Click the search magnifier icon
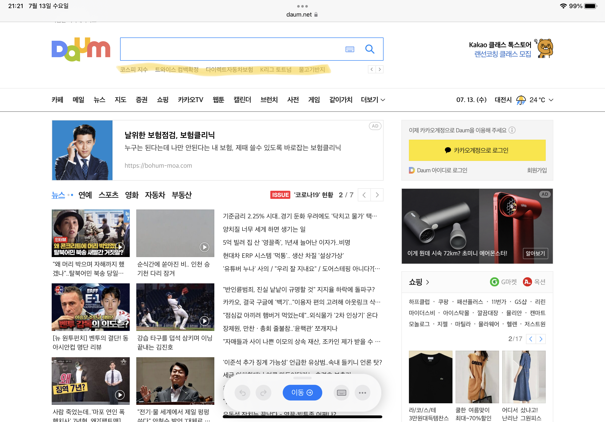 [369, 49]
